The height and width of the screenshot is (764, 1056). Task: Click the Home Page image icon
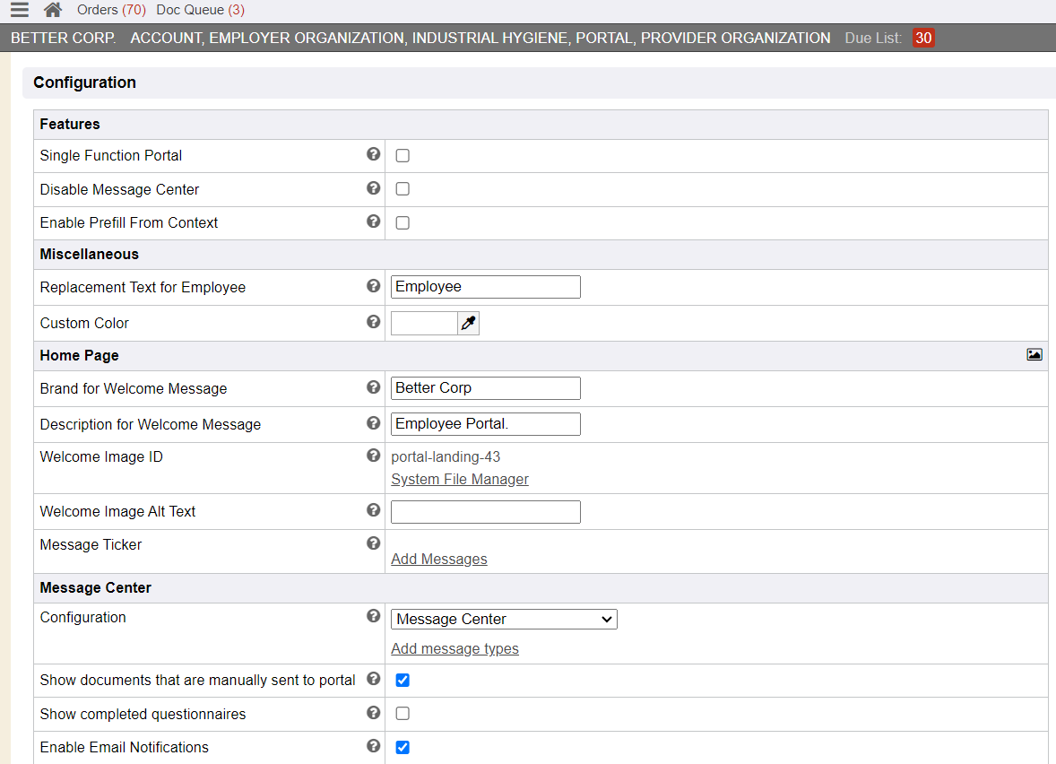tap(1034, 355)
